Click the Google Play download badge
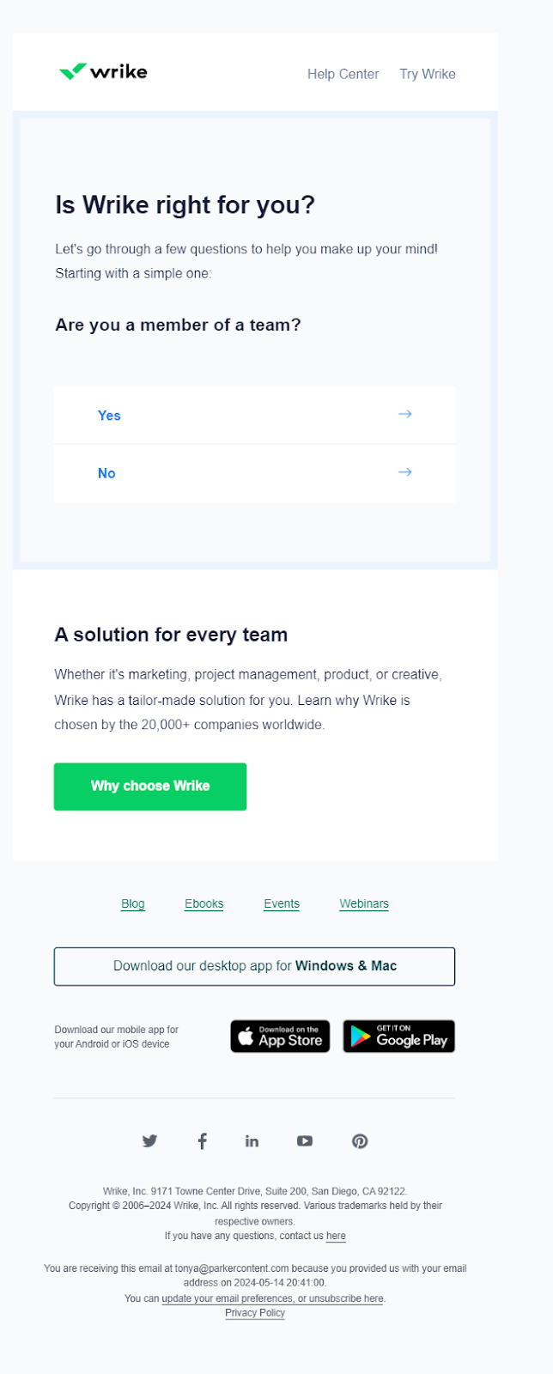Viewport: 553px width, 1374px height. (398, 1036)
